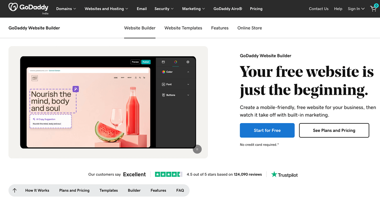Click the account icon in the site preview nav

click(136, 78)
